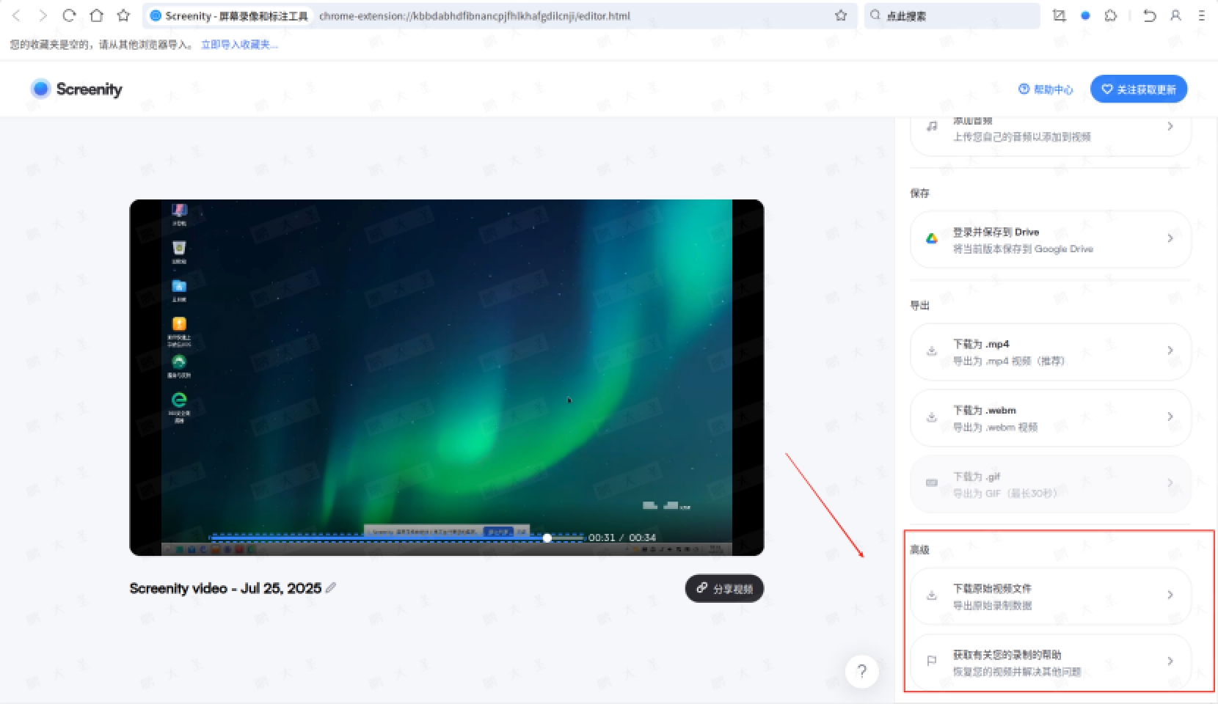Open the floating question mark help bubble
The width and height of the screenshot is (1218, 704).
pyautogui.click(x=862, y=672)
